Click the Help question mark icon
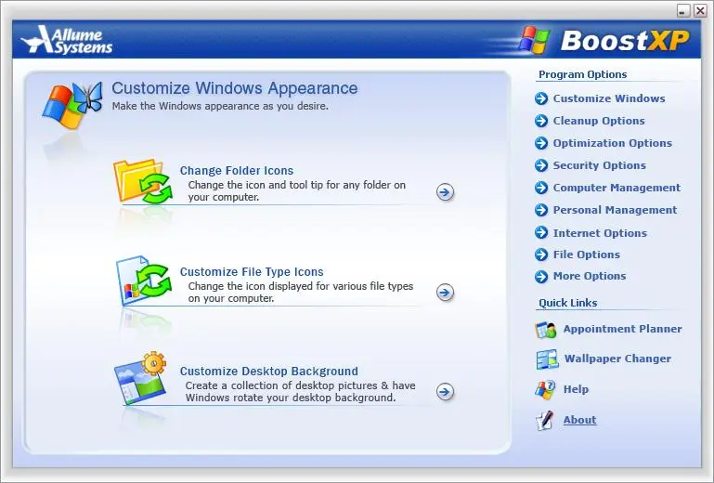 545,389
